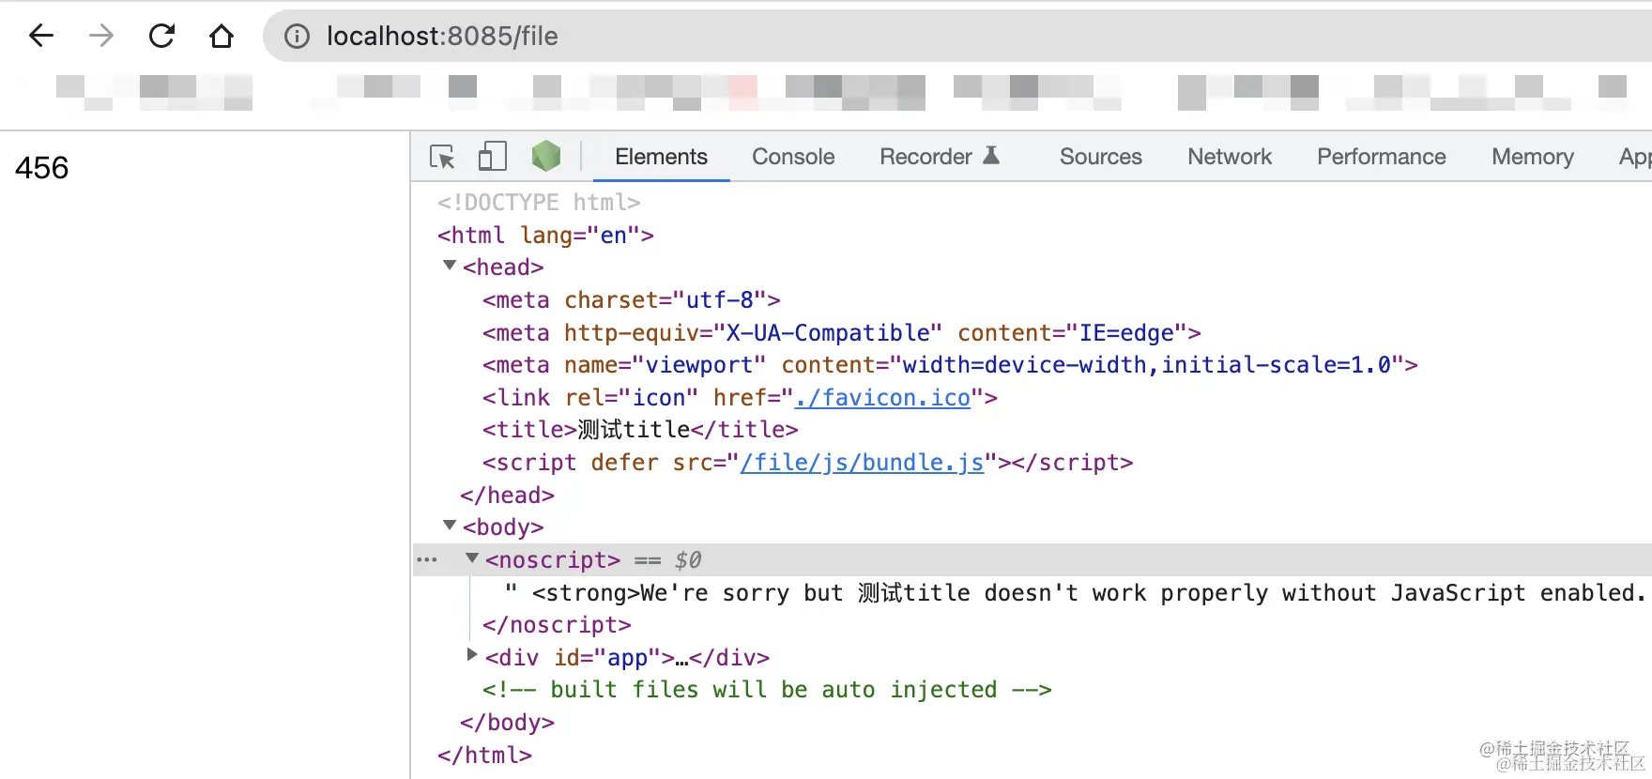Switch to the Network tab

(x=1230, y=157)
